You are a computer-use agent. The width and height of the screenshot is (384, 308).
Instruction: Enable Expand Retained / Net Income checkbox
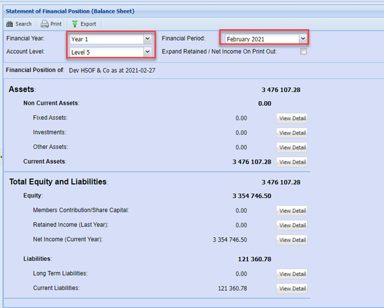pos(303,52)
